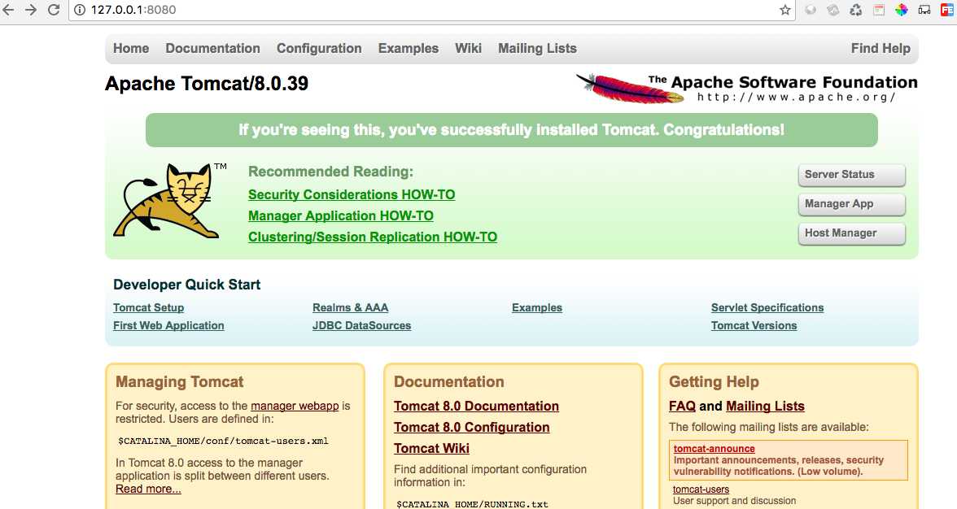Click the Tomcat cat logo image

167,201
